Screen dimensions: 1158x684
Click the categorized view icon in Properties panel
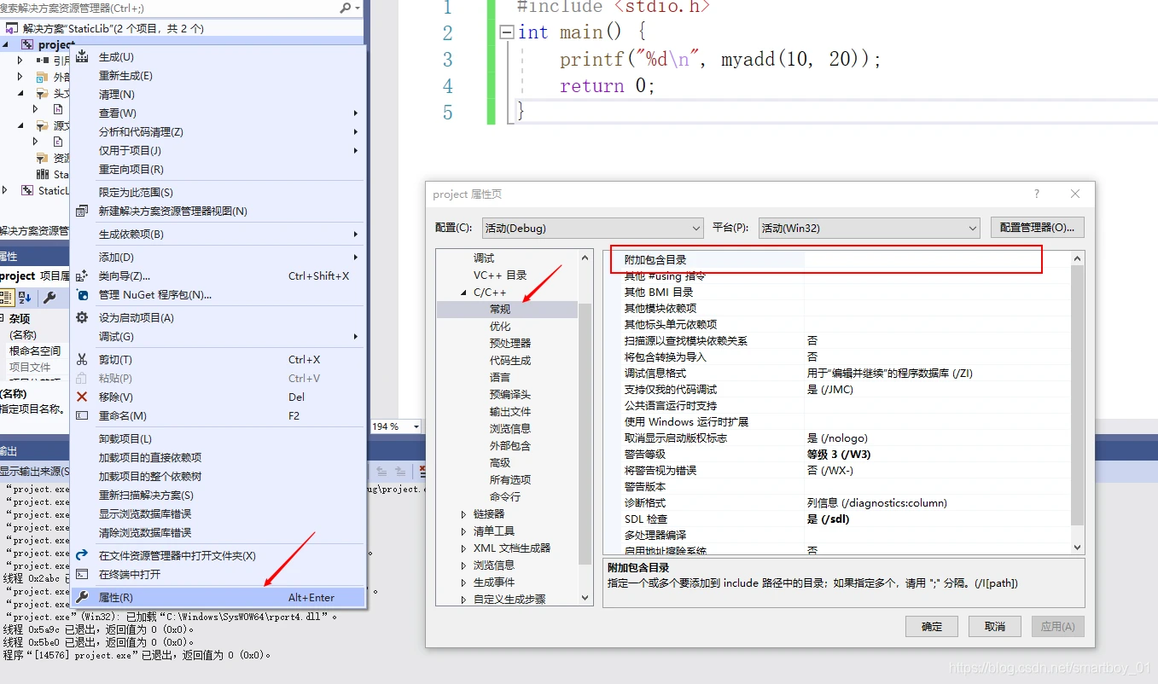pos(6,298)
